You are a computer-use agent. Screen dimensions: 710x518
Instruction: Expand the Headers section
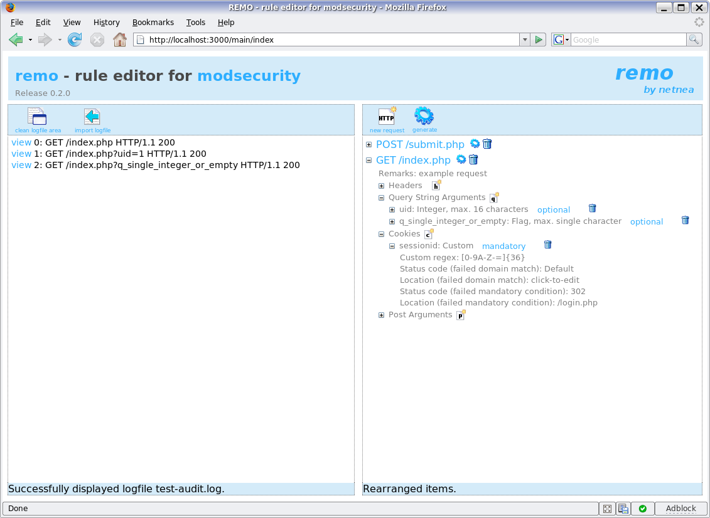click(x=382, y=186)
